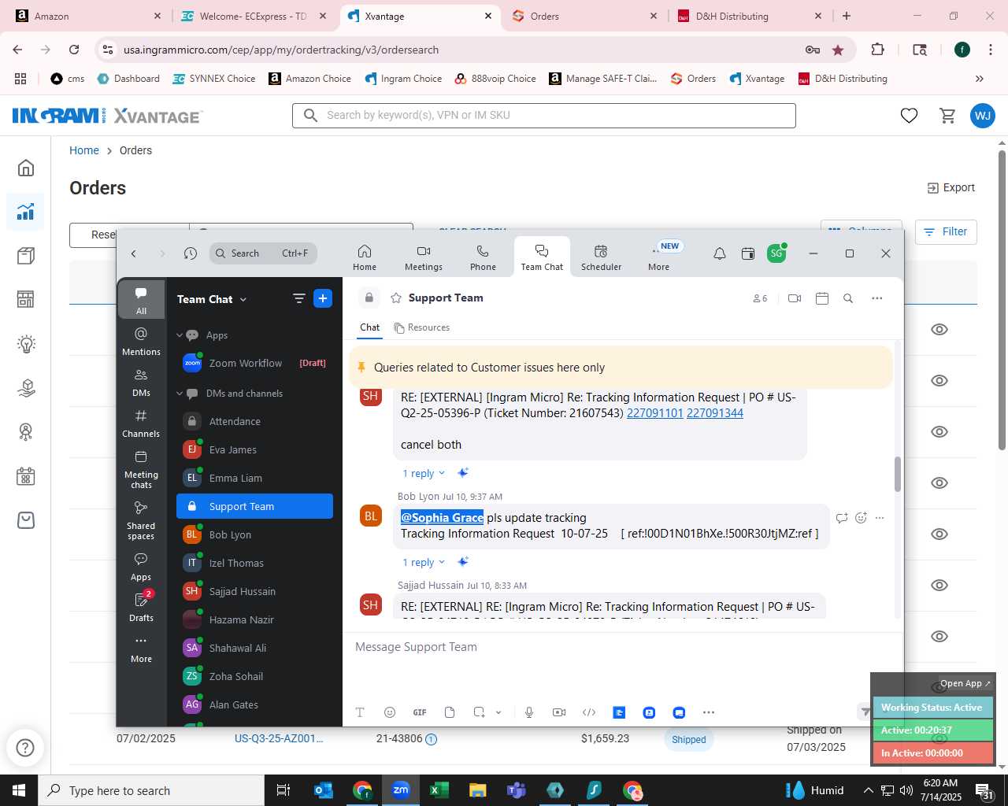
Task: Open the More tab with the NEW badge
Action: (659, 257)
